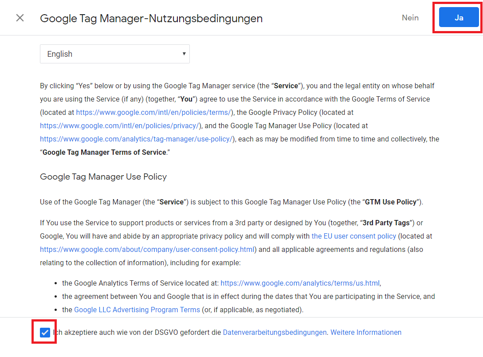Open the analytics/terms/us.html link
This screenshot has height=357, width=483.
[300, 283]
